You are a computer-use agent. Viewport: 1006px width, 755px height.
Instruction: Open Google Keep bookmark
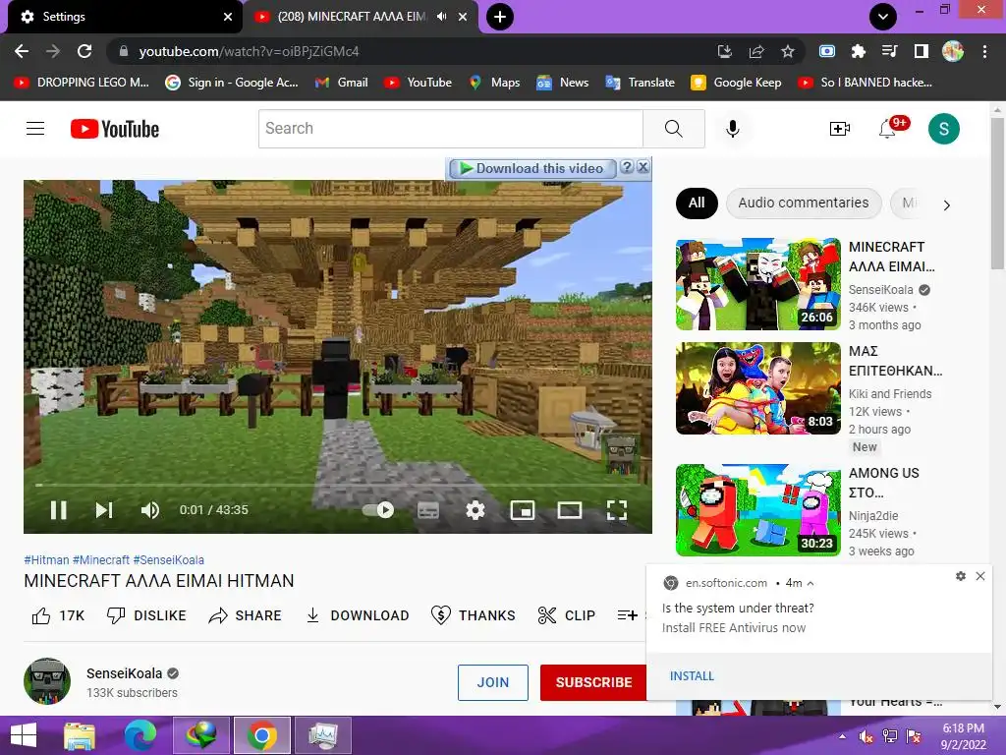(x=736, y=83)
